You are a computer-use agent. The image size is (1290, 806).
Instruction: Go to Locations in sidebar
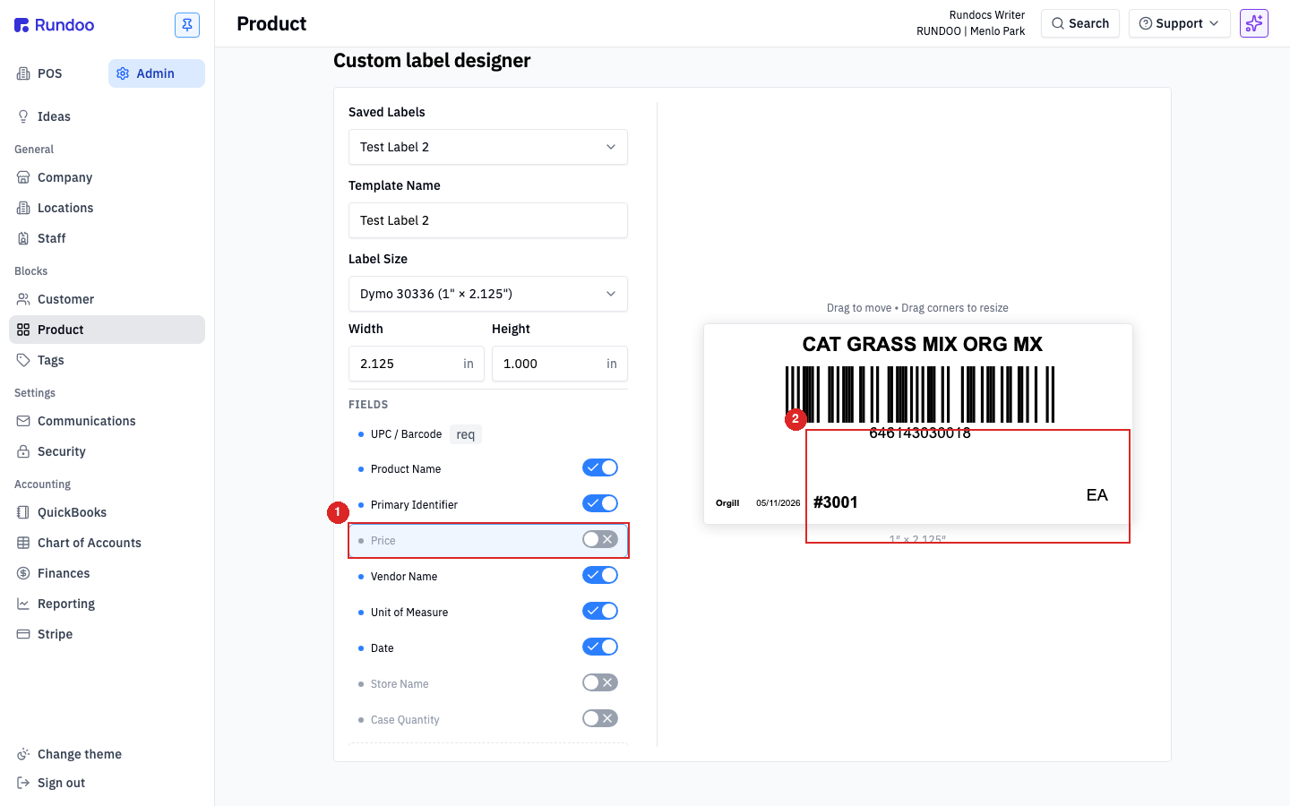pos(107,208)
